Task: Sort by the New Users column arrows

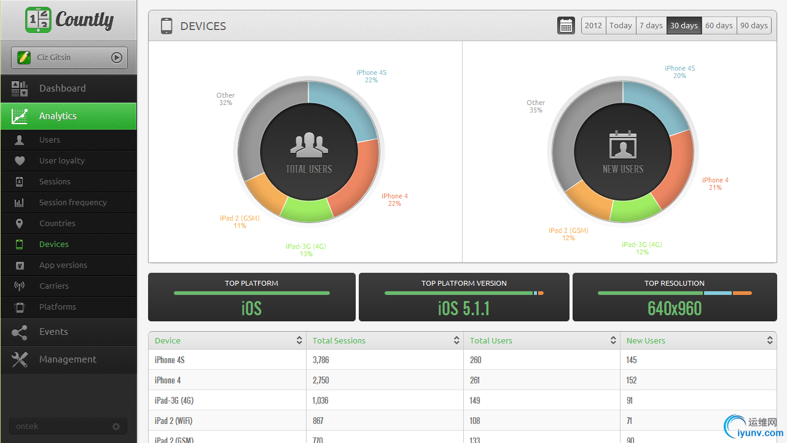Action: click(770, 340)
